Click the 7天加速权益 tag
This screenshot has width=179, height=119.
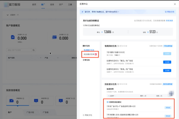pyautogui.click(x=168, y=46)
